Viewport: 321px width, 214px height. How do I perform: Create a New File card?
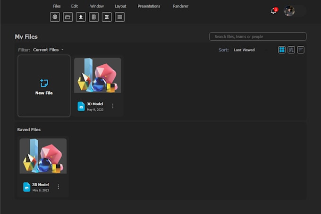coord(44,86)
